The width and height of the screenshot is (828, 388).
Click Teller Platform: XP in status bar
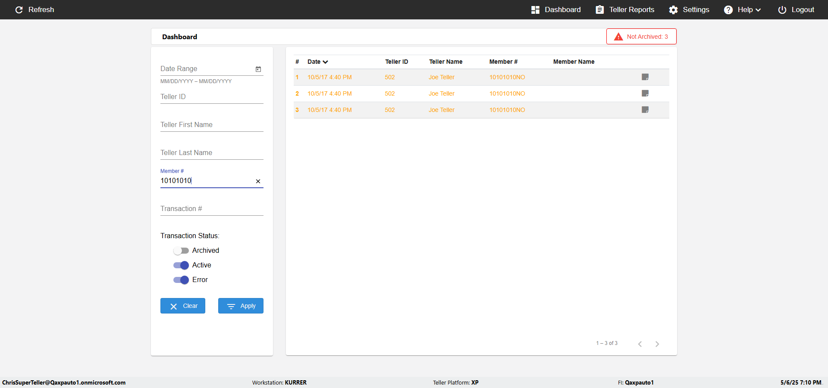point(456,382)
